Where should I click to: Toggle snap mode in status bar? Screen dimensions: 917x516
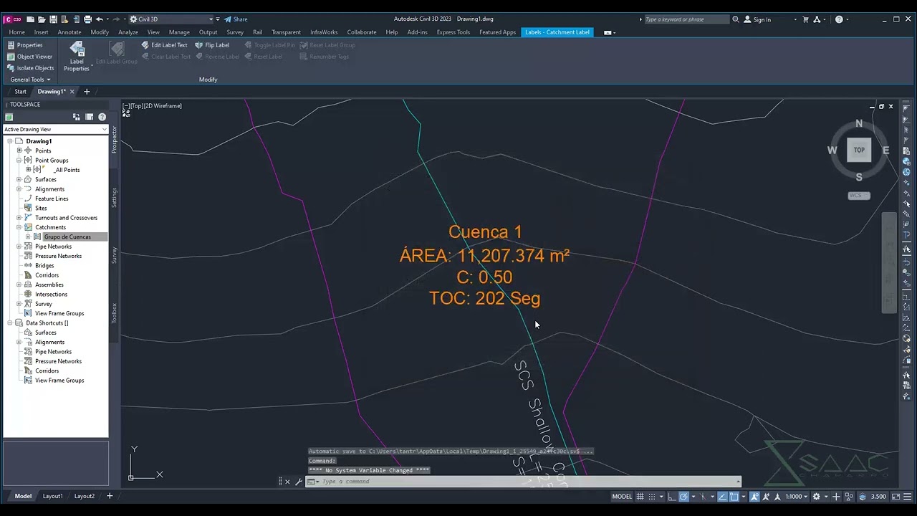pyautogui.click(x=651, y=497)
